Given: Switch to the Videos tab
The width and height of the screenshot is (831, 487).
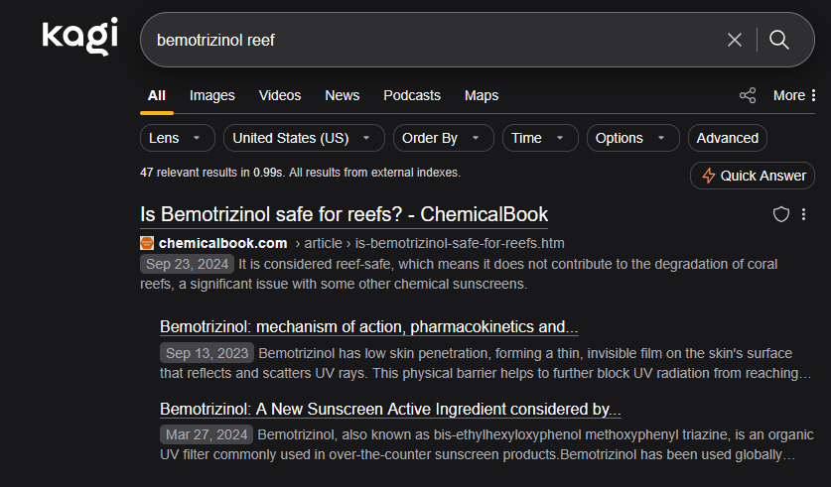Looking at the screenshot, I should [x=280, y=95].
